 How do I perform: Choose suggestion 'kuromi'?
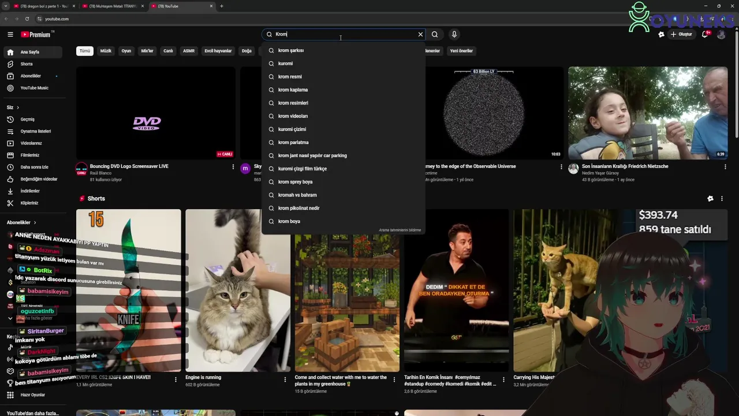[x=344, y=64]
